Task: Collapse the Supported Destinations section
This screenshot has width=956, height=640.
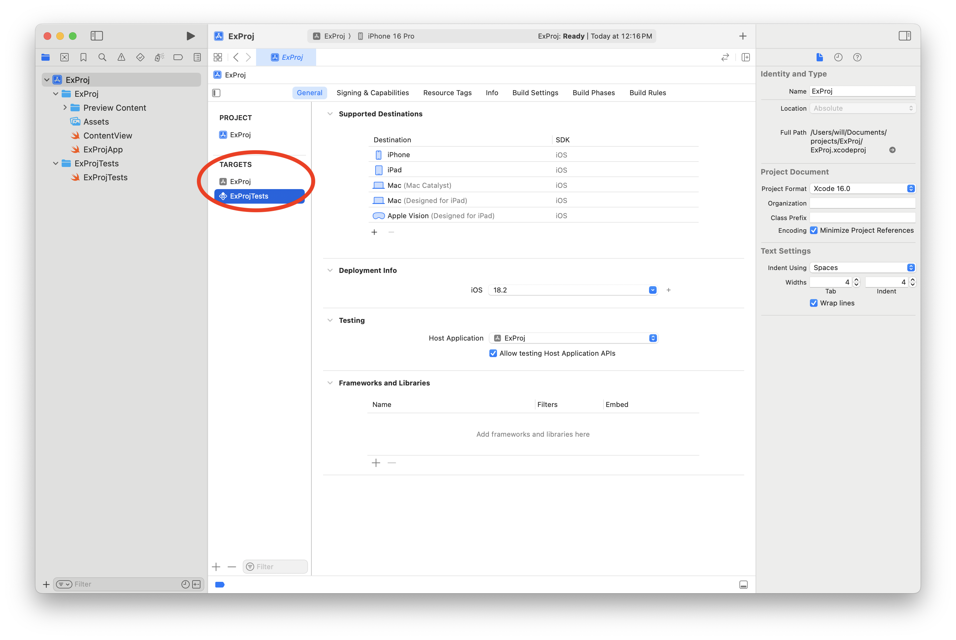Action: [330, 114]
